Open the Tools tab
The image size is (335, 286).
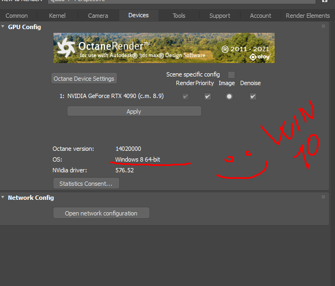[179, 16]
